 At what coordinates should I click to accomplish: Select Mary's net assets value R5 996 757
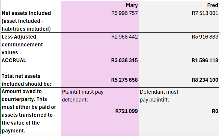point(124,13)
